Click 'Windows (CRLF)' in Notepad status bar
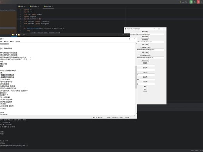The width and height of the screenshot is (203, 152). [118, 118]
